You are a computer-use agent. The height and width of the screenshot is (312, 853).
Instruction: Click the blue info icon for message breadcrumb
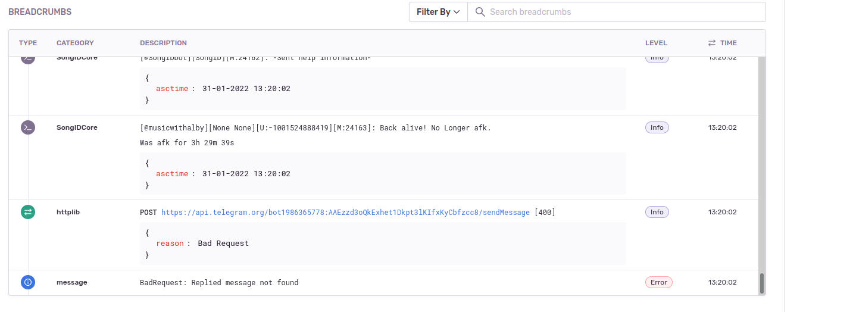click(x=28, y=282)
